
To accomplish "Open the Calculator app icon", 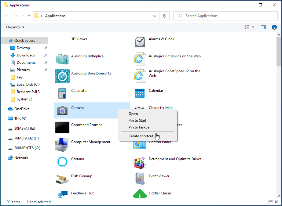I will tap(62, 93).
